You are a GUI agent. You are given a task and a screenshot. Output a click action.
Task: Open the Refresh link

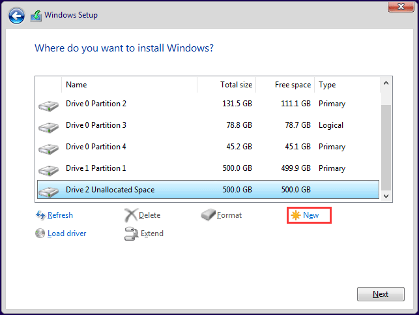60,215
